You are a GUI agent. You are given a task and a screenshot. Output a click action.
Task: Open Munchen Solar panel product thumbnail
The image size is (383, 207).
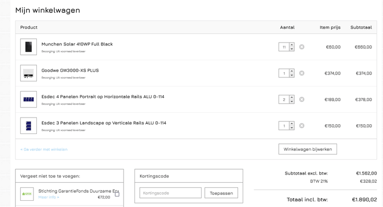coord(28,47)
